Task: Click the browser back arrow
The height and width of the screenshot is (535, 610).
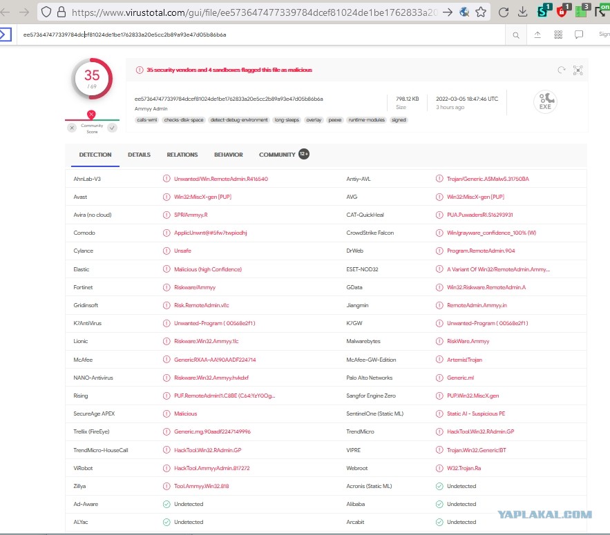Action: (x=5, y=12)
